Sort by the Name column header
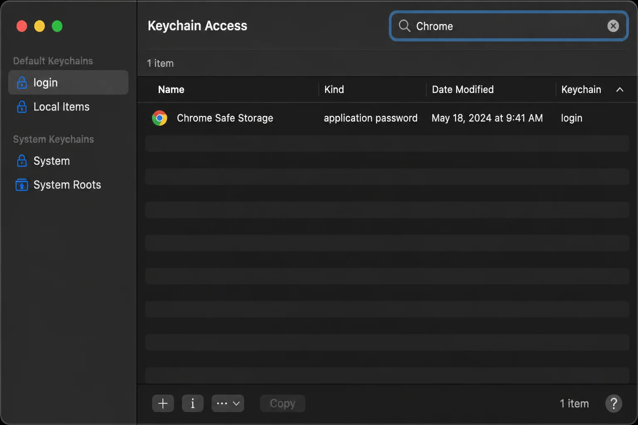This screenshot has height=425, width=638. [x=171, y=90]
